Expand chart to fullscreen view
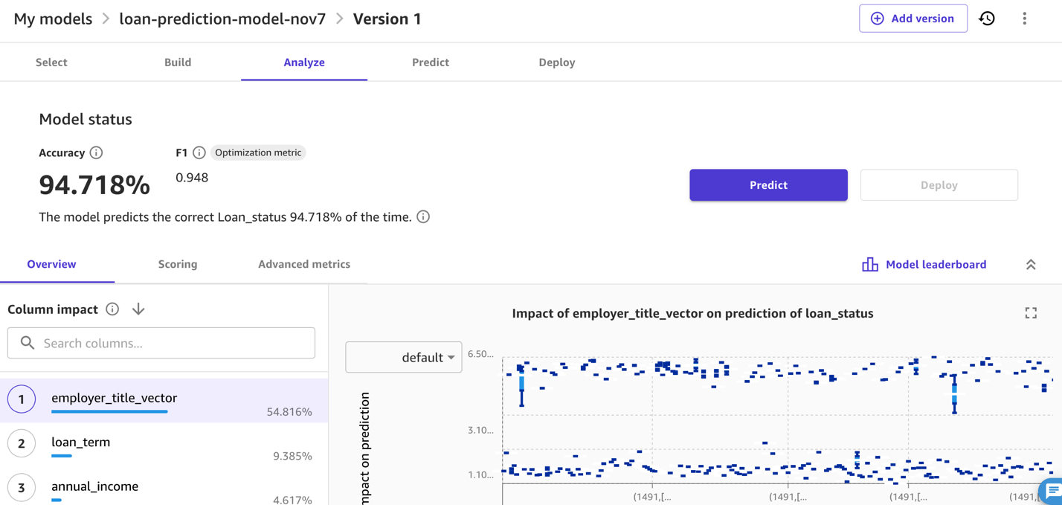The width and height of the screenshot is (1062, 505). (x=1031, y=313)
